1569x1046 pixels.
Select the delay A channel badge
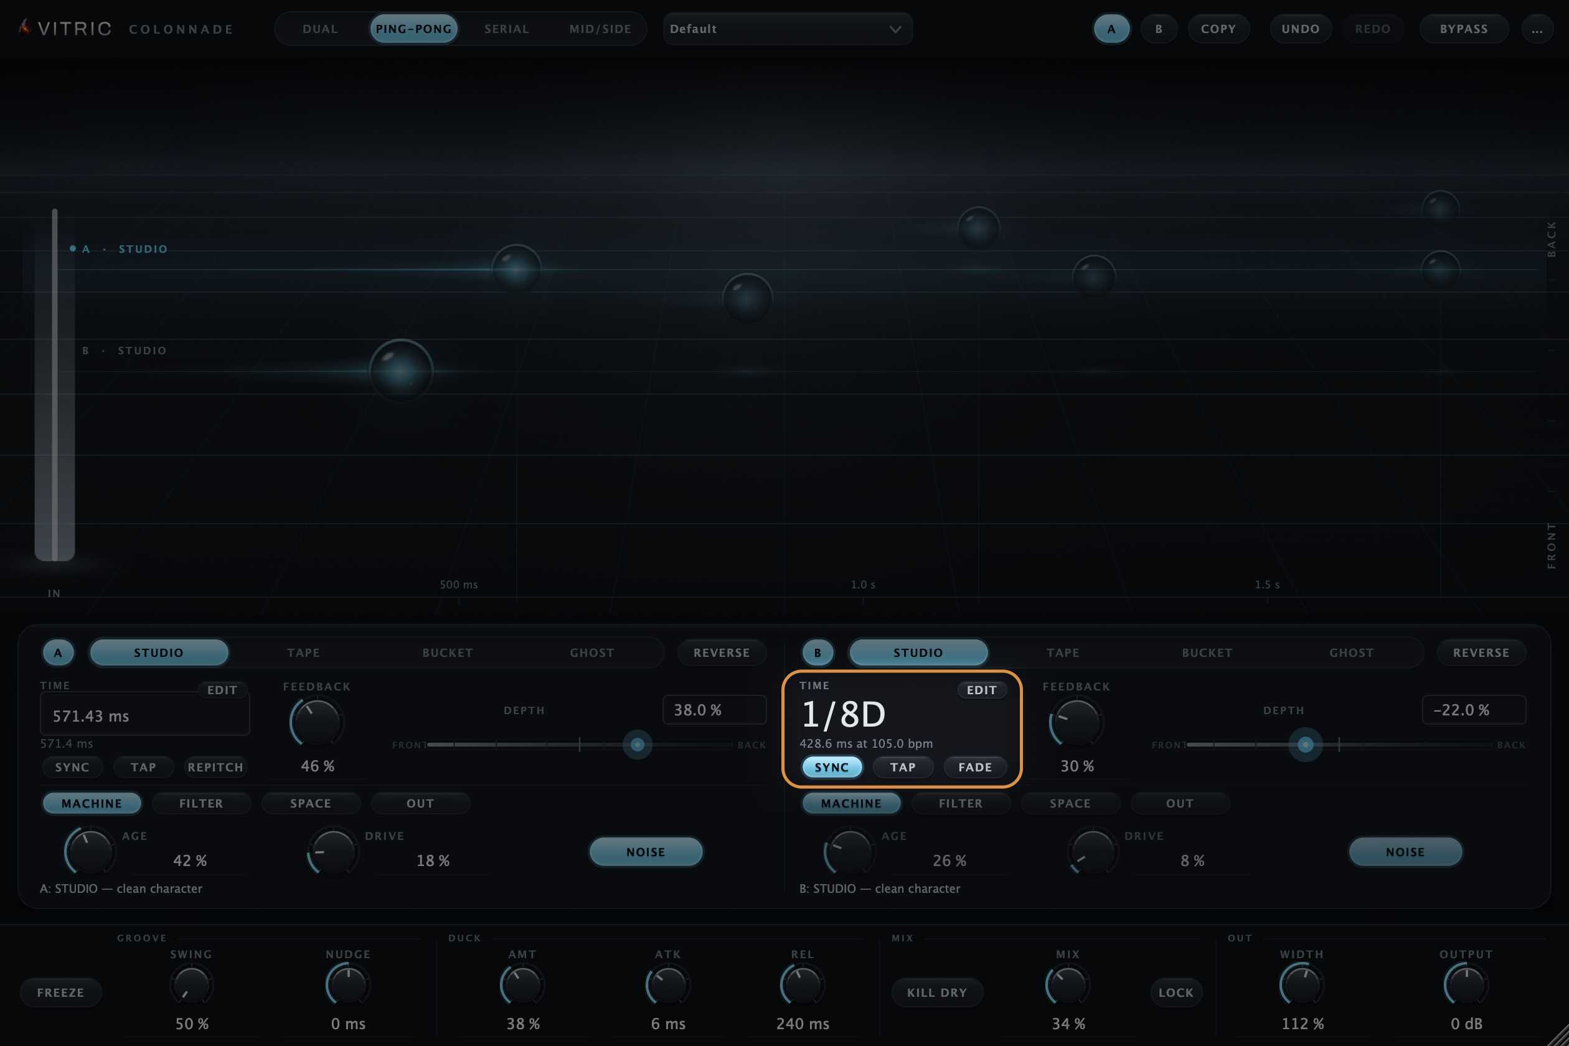pos(58,653)
